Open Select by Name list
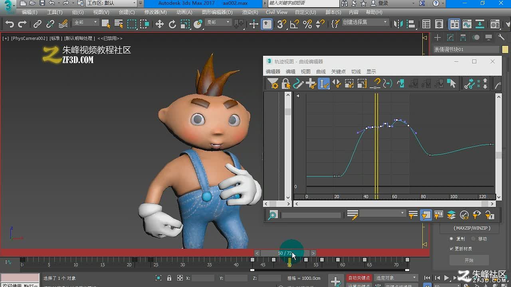 [119, 24]
